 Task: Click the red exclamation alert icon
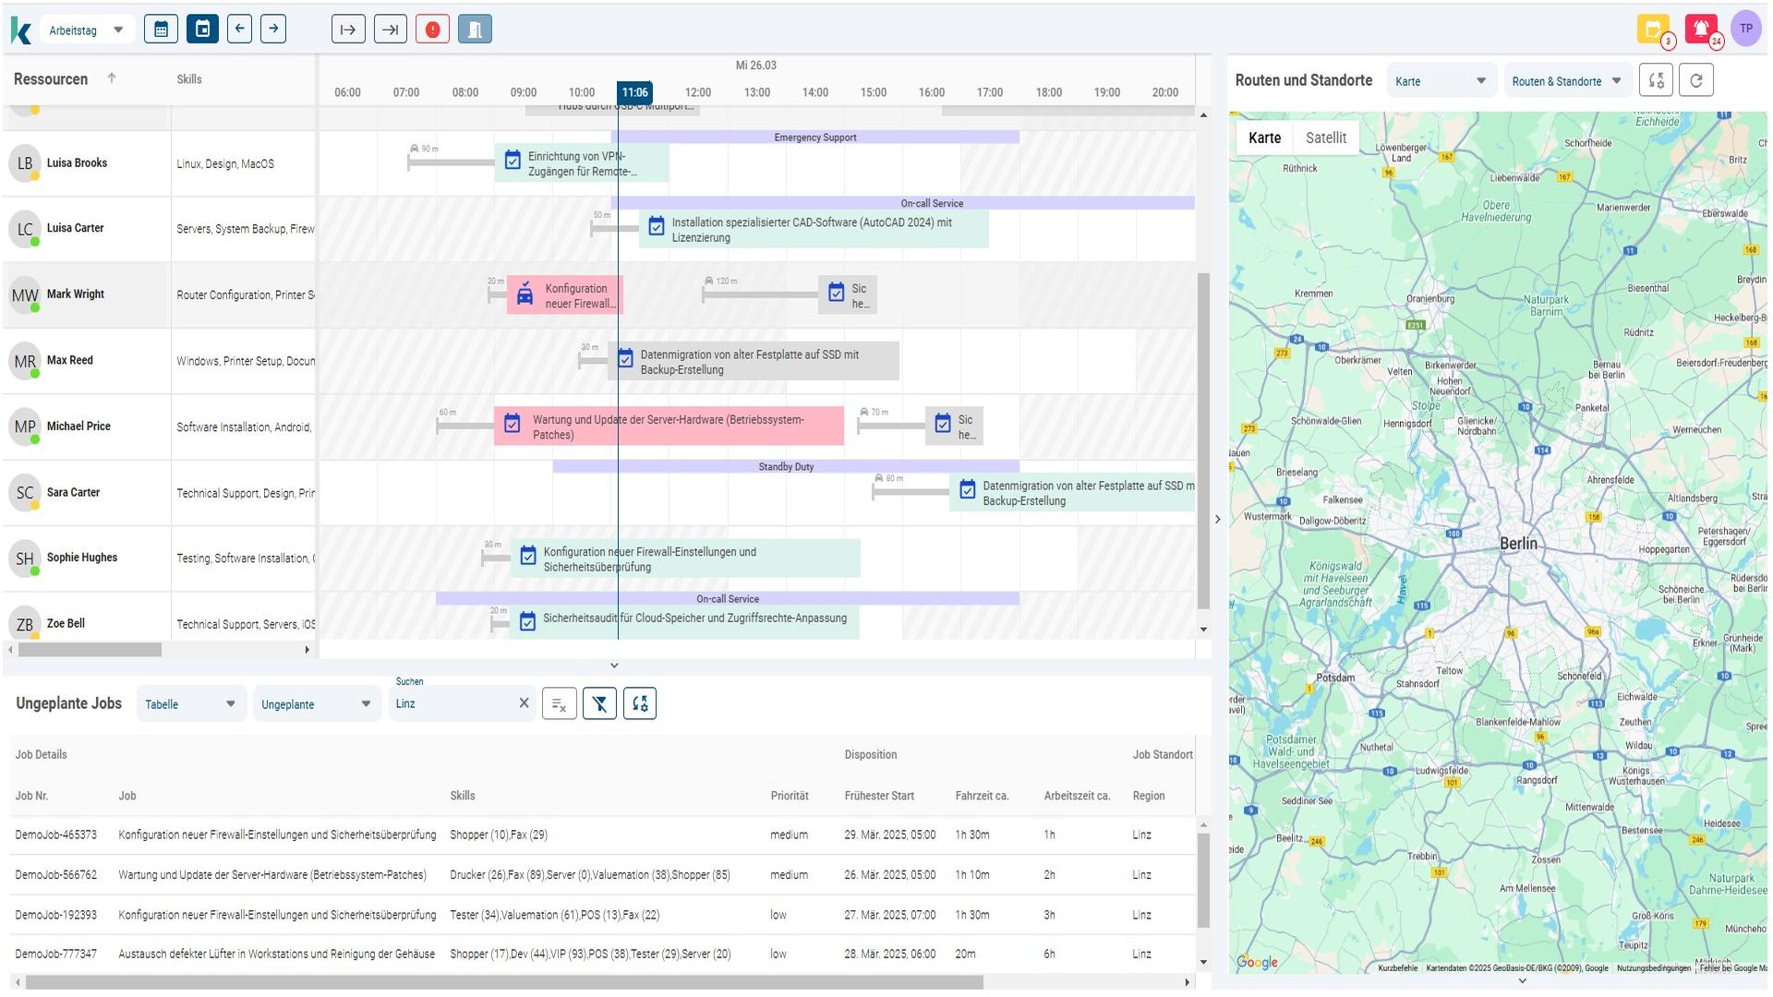pos(432,30)
